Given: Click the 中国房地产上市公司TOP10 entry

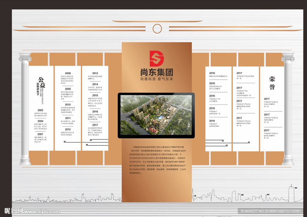Looking at the screenshot, I should click(x=215, y=100).
